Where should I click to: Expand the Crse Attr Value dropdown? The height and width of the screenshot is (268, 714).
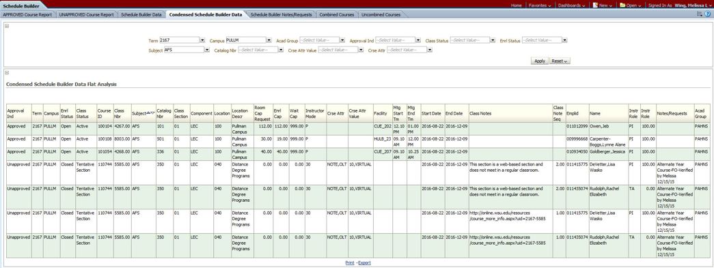(360, 50)
